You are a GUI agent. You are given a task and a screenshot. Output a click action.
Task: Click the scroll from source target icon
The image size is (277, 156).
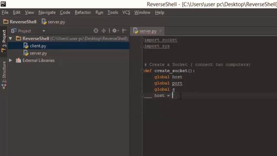tap(96, 31)
